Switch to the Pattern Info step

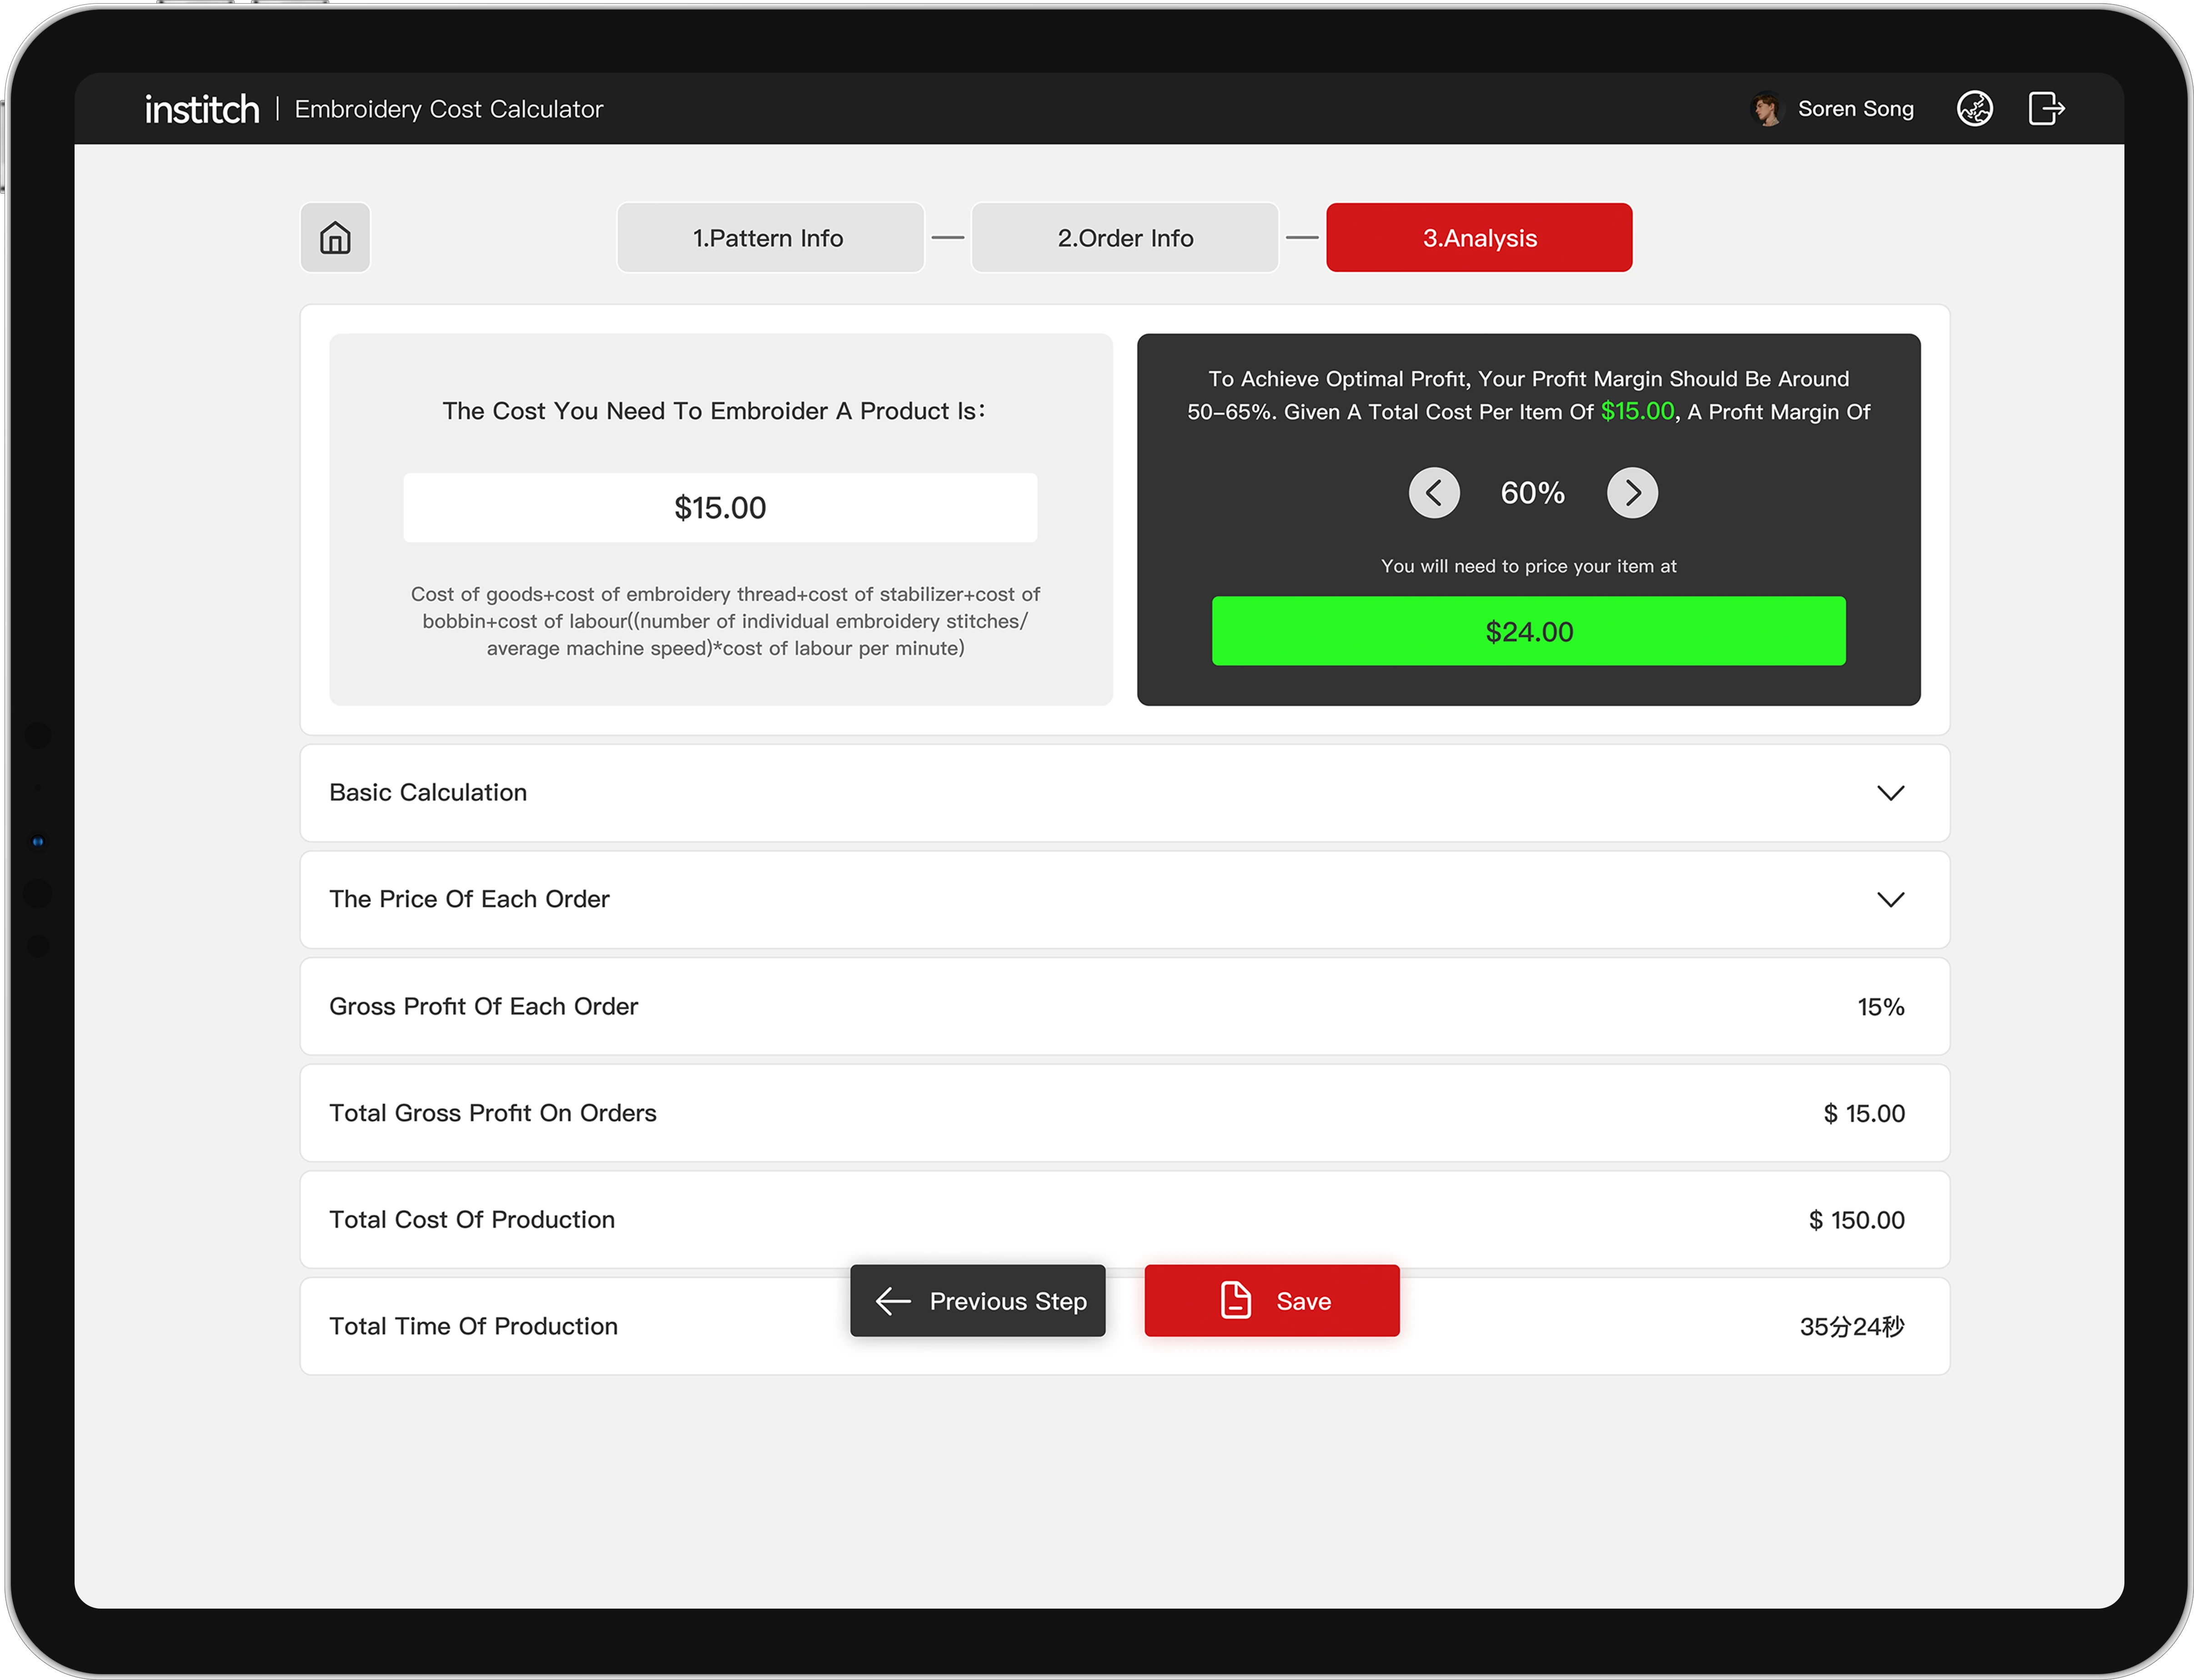tap(770, 237)
